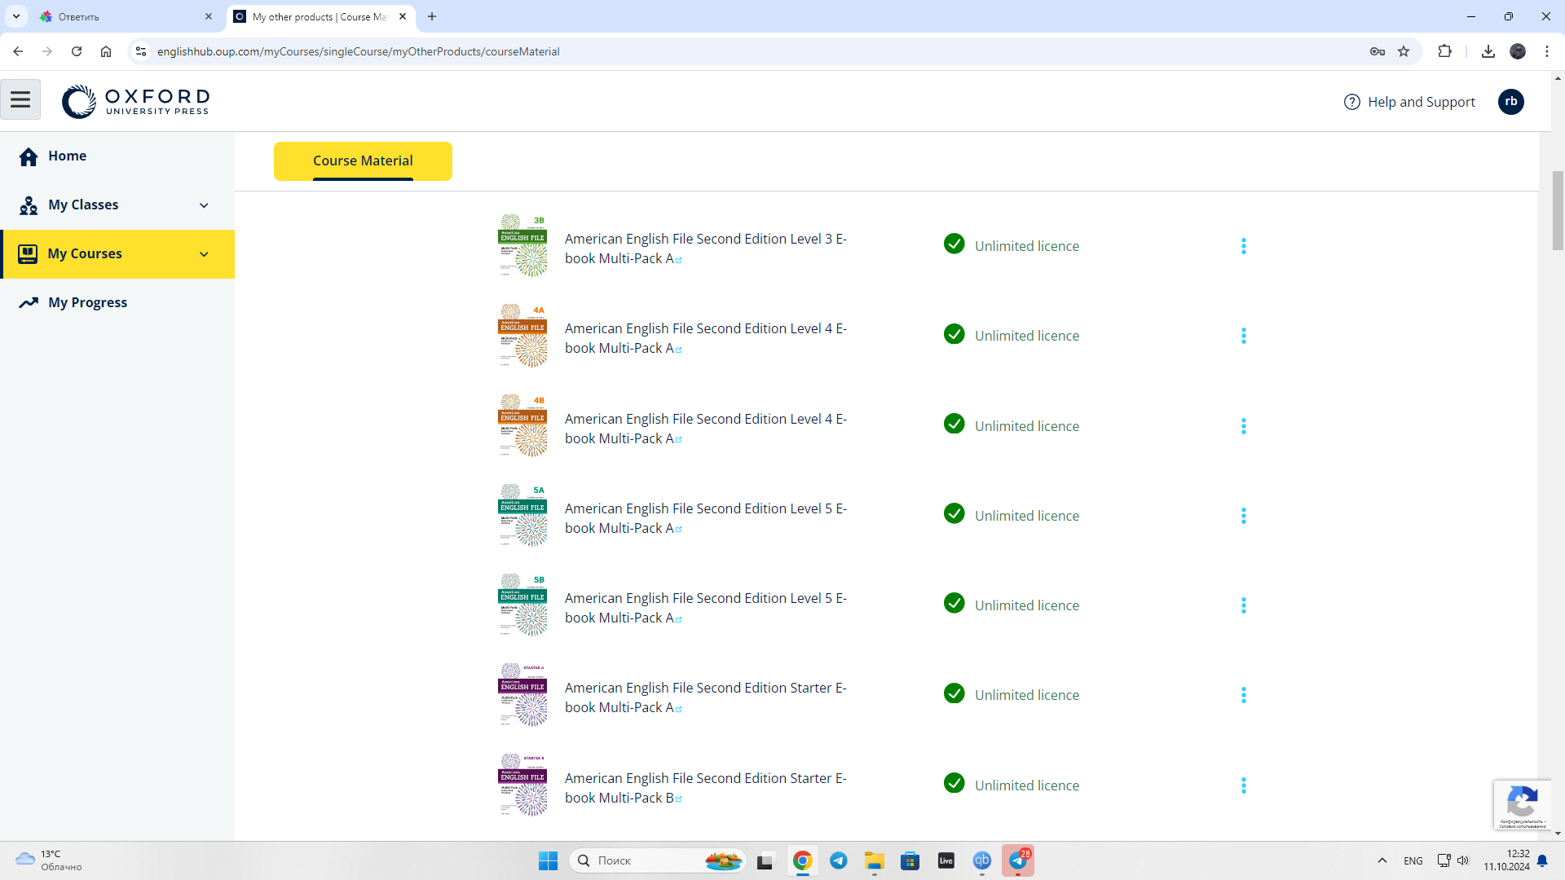This screenshot has width=1565, height=880.
Task: Open Starter E-book Multi-Pack B link
Action: click(x=706, y=788)
